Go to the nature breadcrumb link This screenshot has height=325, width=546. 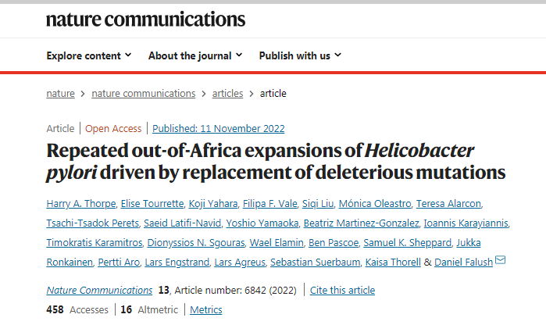pos(61,94)
